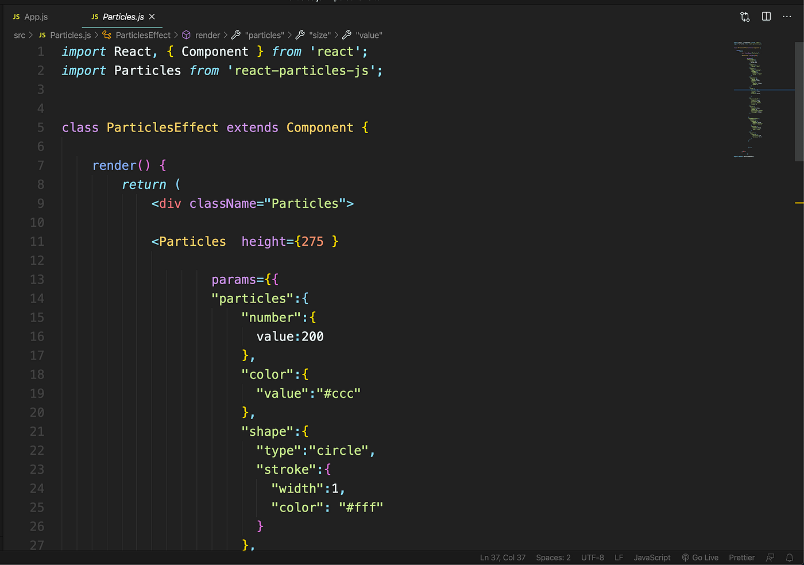804x565 pixels.
Task: Click the screen-share icon in status bar
Action: pos(770,557)
